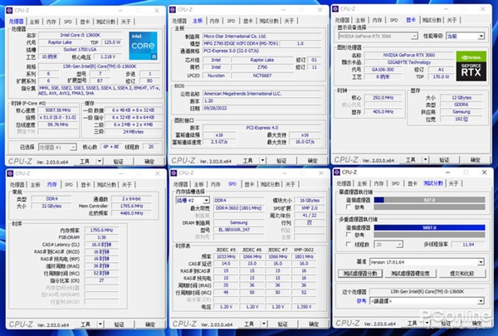Expand 工具 arrow in 显卡 window
Image resolution: width=498 pixels, height=336 pixels.
click(x=425, y=160)
